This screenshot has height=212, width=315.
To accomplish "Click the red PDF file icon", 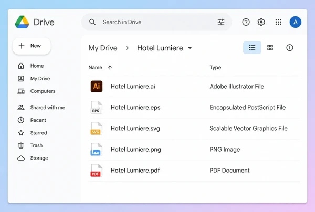I will 97,171.
